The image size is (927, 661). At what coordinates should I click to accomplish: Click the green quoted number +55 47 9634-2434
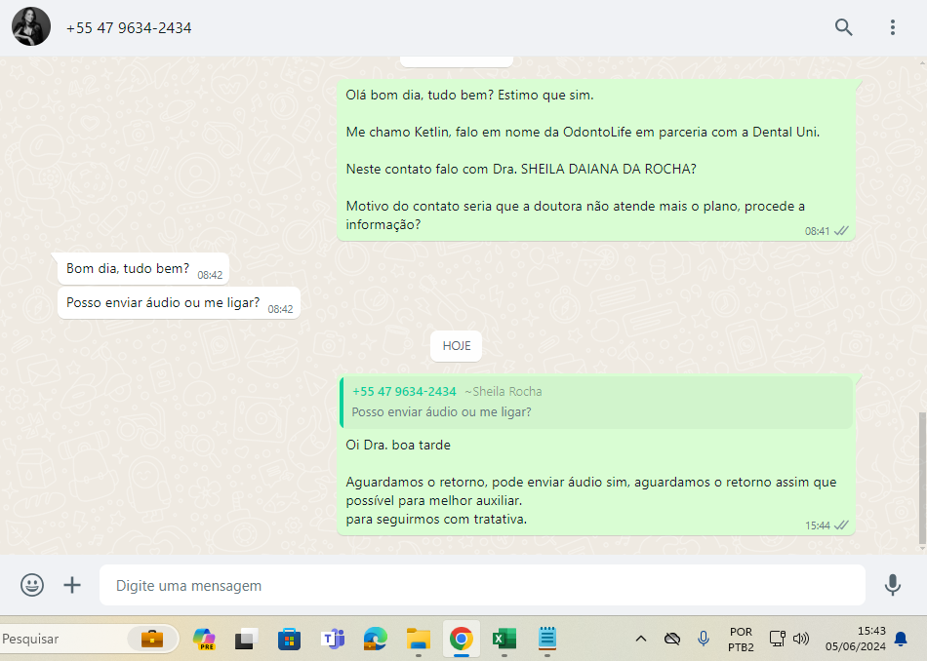coord(404,391)
